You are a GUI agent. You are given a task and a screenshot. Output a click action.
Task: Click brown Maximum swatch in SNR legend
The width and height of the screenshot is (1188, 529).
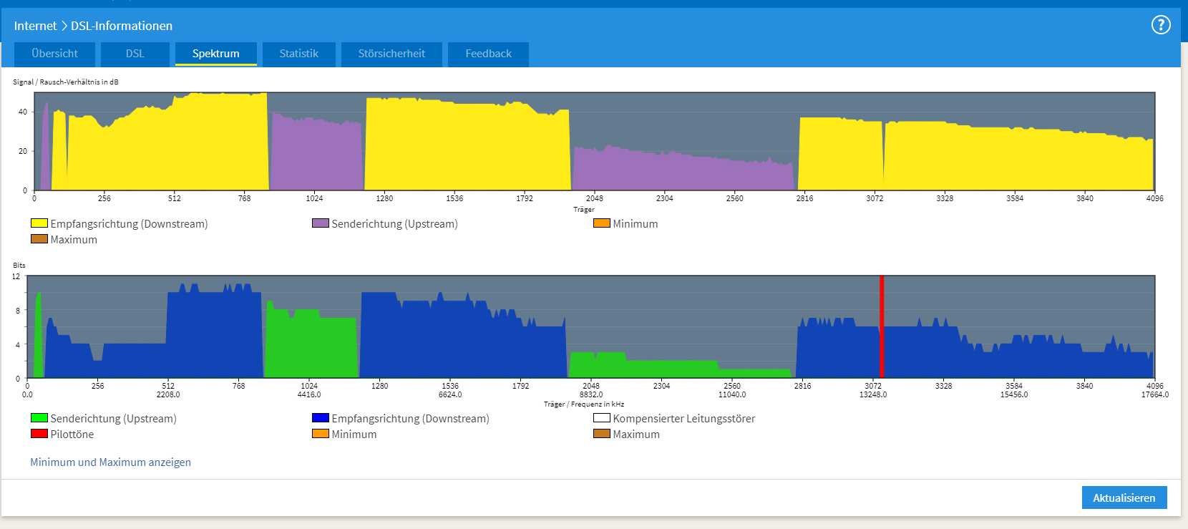point(39,239)
